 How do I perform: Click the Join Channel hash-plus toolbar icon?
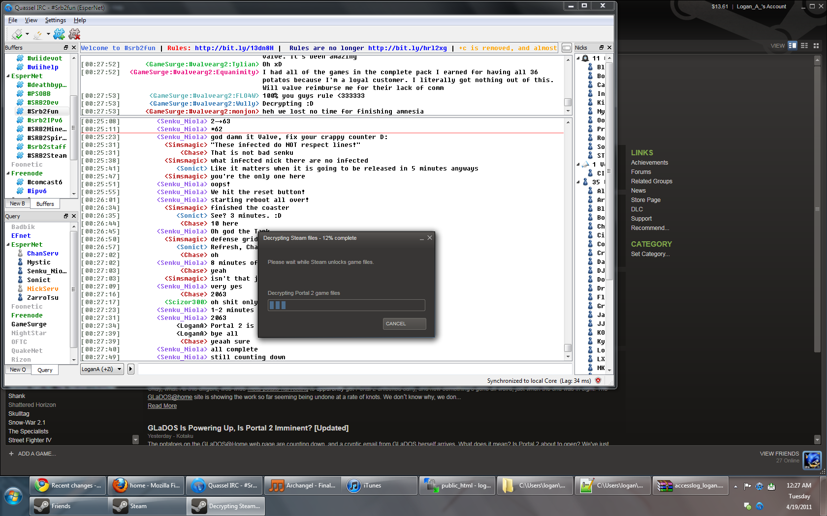click(59, 34)
